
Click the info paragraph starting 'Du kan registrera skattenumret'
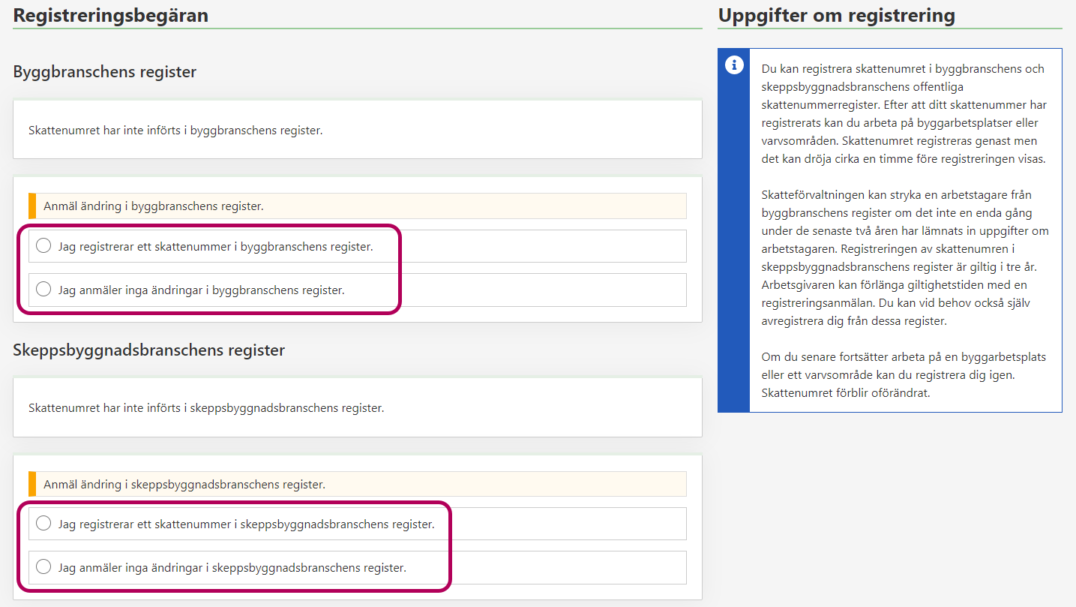(903, 113)
